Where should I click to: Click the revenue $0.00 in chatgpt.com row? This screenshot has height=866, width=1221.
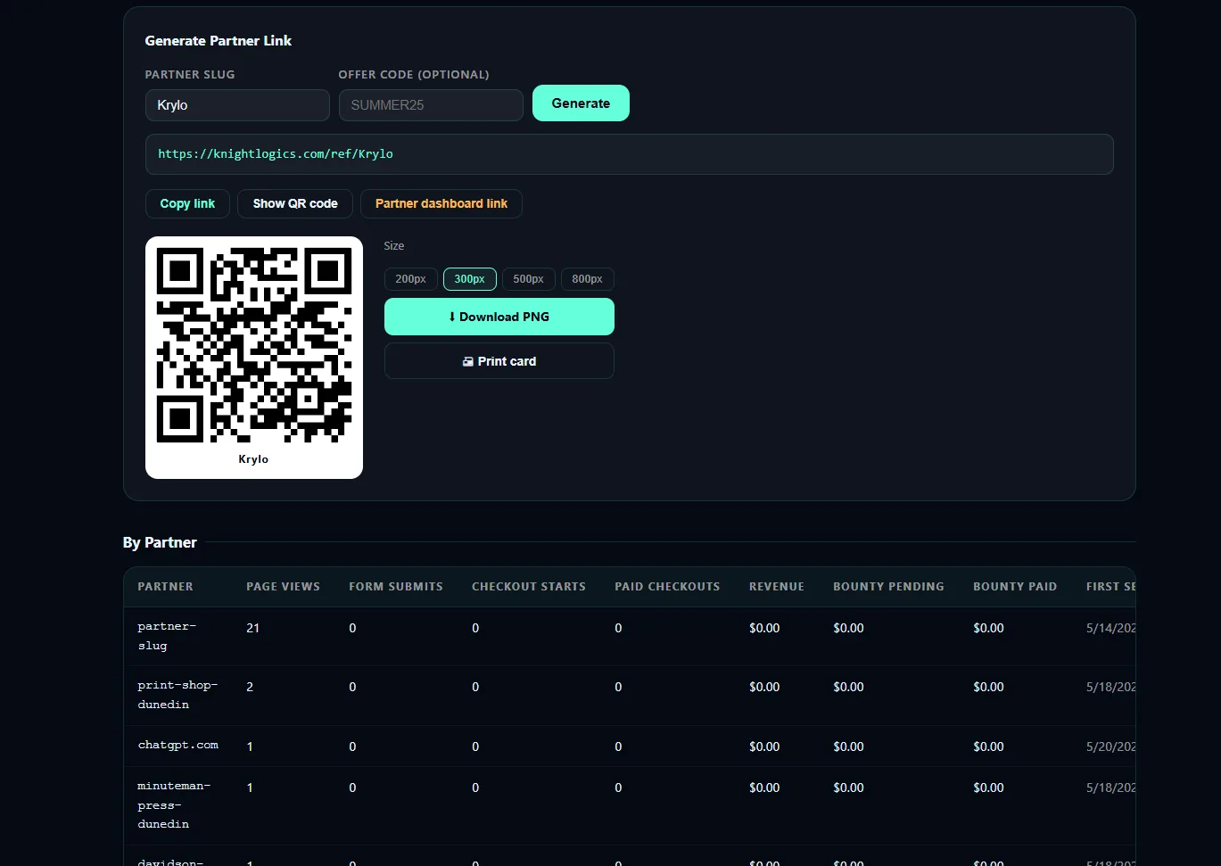764,746
